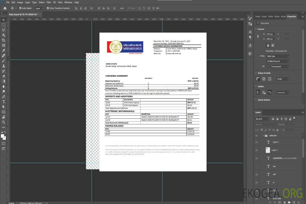
Task: Switch to the Layers panel tab
Action: pos(258,112)
